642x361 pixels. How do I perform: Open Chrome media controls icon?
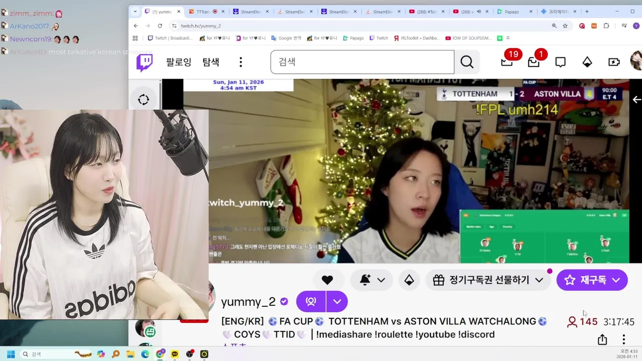(x=624, y=26)
